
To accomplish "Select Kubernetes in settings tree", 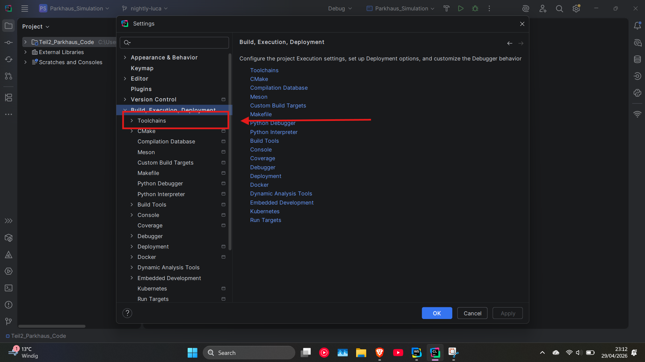I will click(152, 288).
